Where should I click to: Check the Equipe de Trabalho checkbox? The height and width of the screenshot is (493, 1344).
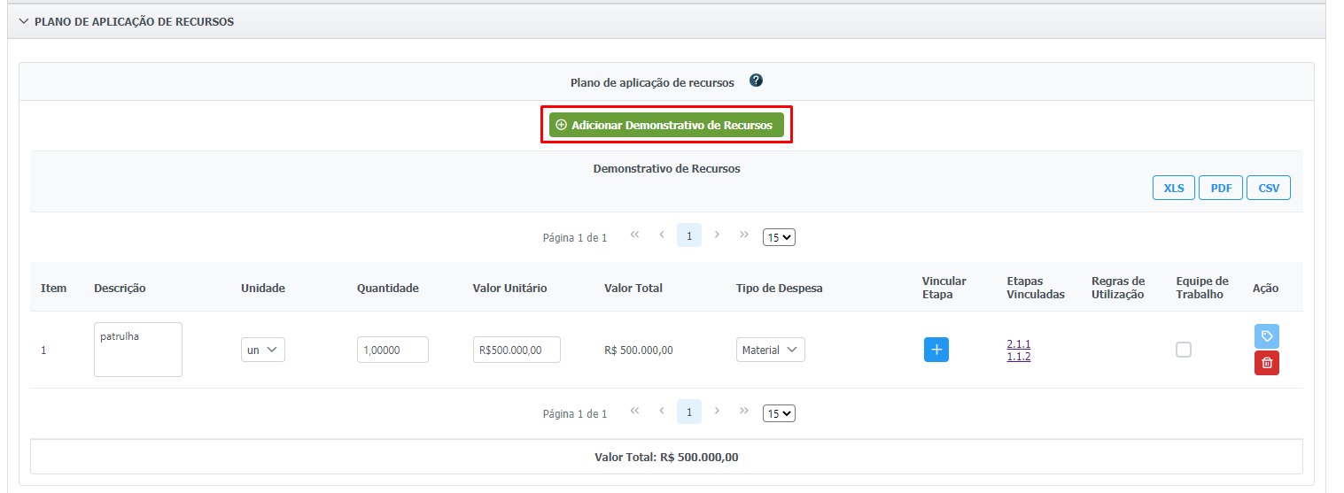[x=1183, y=350]
